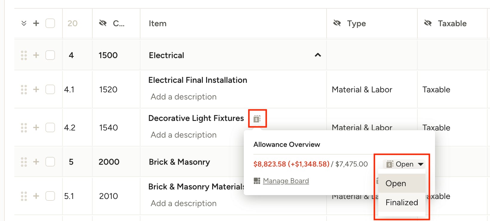This screenshot has height=221, width=490.
Task: Check the box for Electrical Final Installation
Action: [x=50, y=89]
